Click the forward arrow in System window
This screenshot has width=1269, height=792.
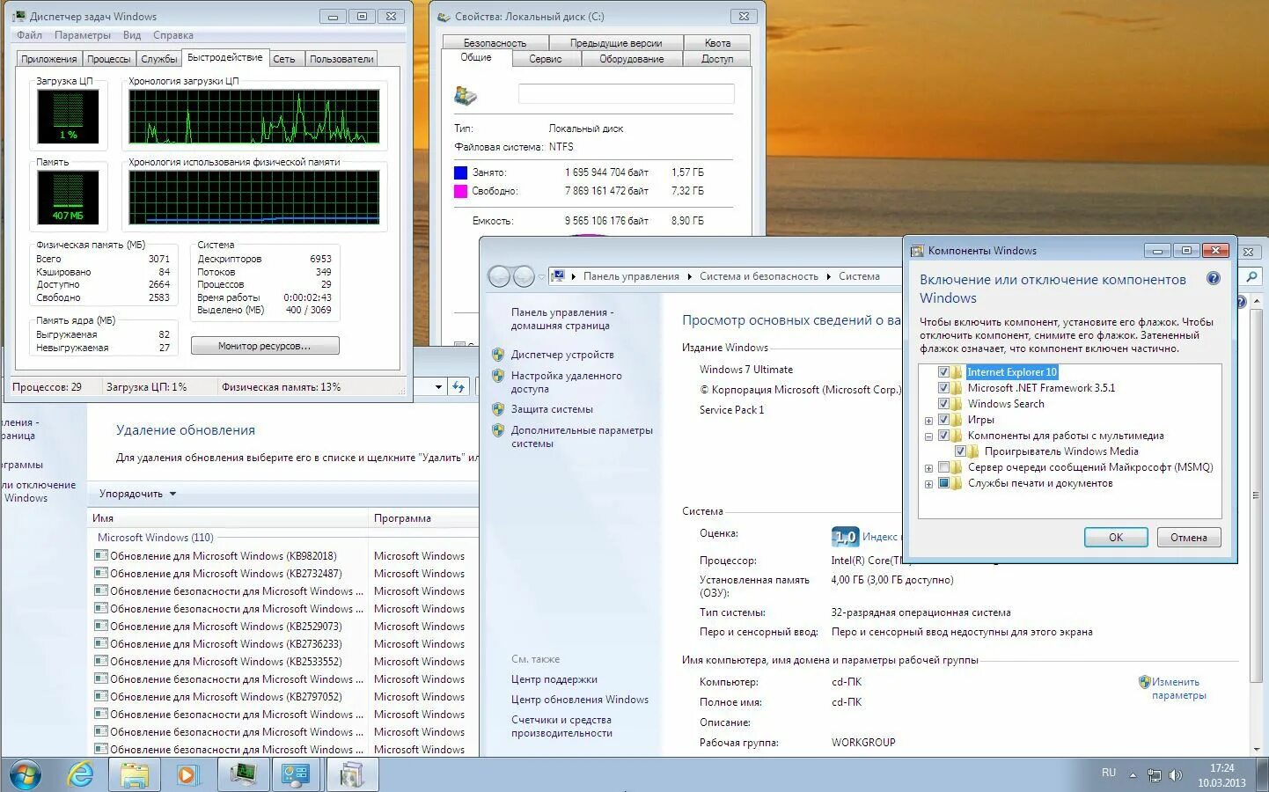(x=524, y=276)
